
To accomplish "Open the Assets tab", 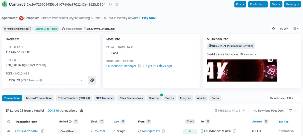I will pos(201,98).
